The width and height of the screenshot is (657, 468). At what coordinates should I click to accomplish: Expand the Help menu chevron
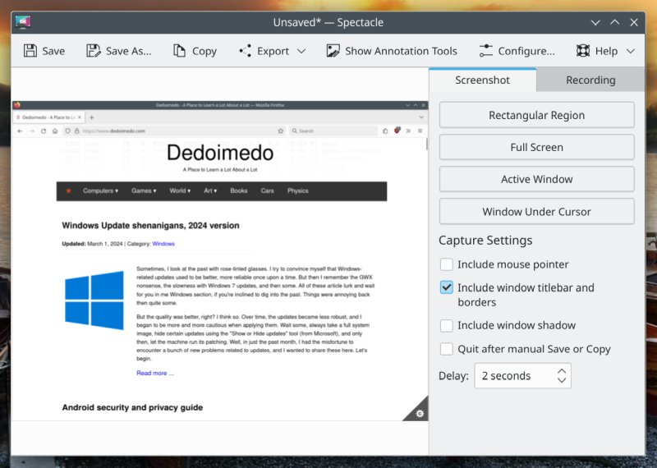click(x=630, y=51)
